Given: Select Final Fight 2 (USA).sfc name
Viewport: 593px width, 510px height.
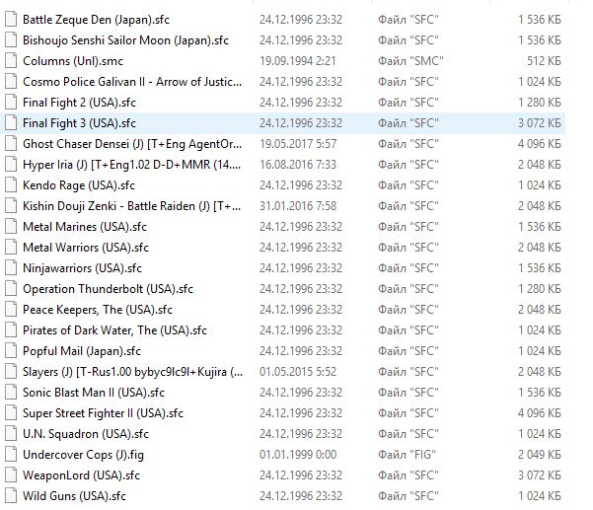Looking at the screenshot, I should point(79,103).
